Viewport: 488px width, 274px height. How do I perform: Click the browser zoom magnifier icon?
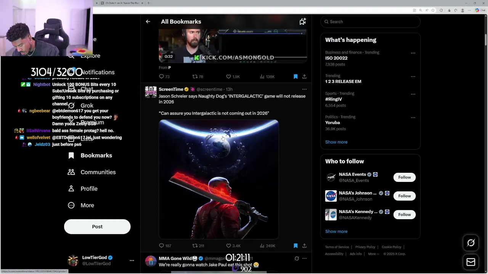pyautogui.click(x=421, y=10)
